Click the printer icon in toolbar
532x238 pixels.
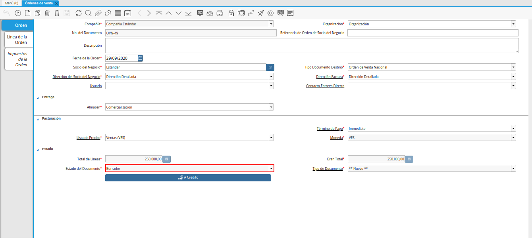tap(220, 13)
